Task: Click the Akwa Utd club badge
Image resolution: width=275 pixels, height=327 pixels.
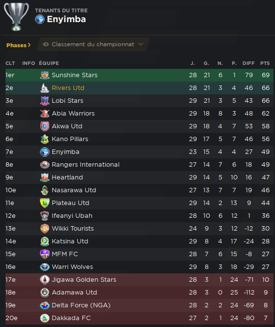Action: click(45, 126)
